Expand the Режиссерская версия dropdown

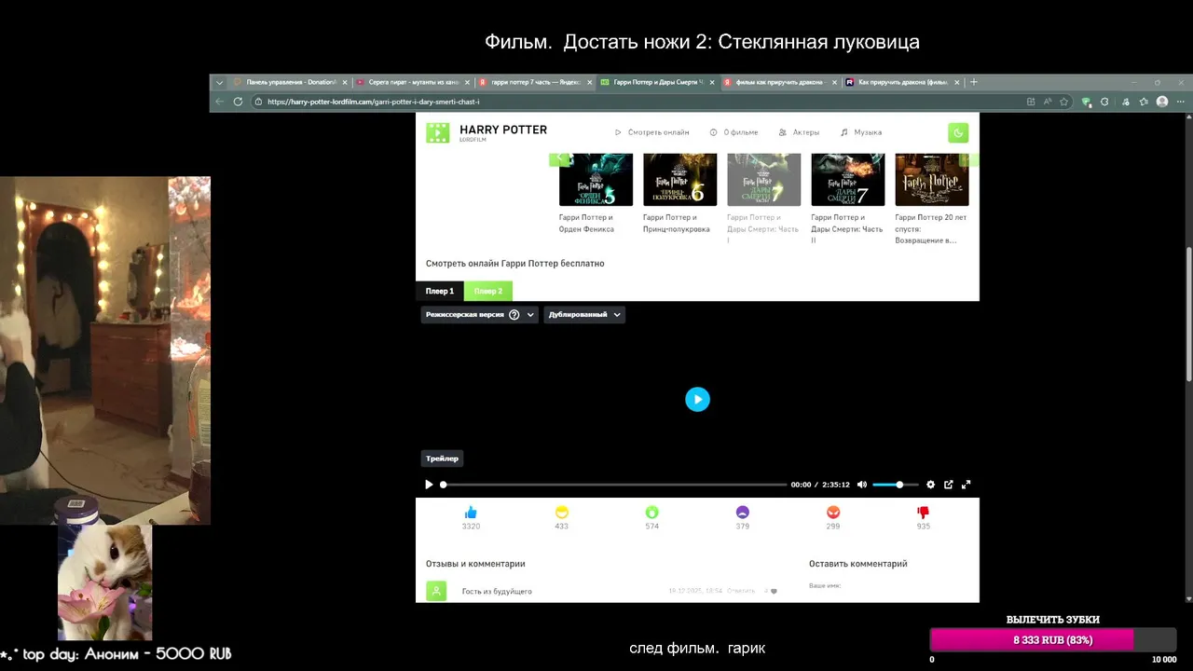pos(479,315)
